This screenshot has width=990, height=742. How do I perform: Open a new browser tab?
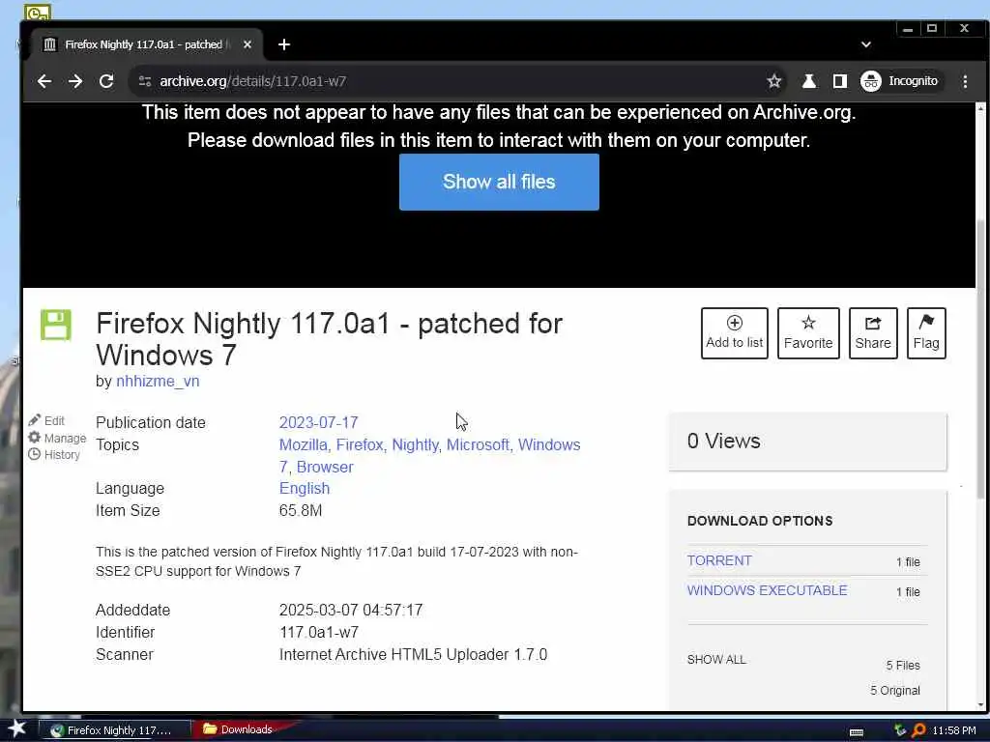click(284, 44)
